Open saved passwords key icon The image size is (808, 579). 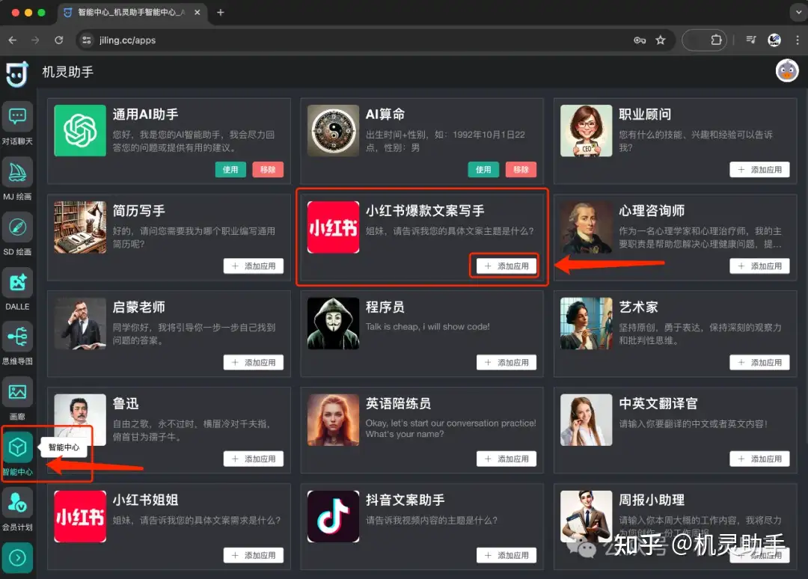[x=640, y=40]
